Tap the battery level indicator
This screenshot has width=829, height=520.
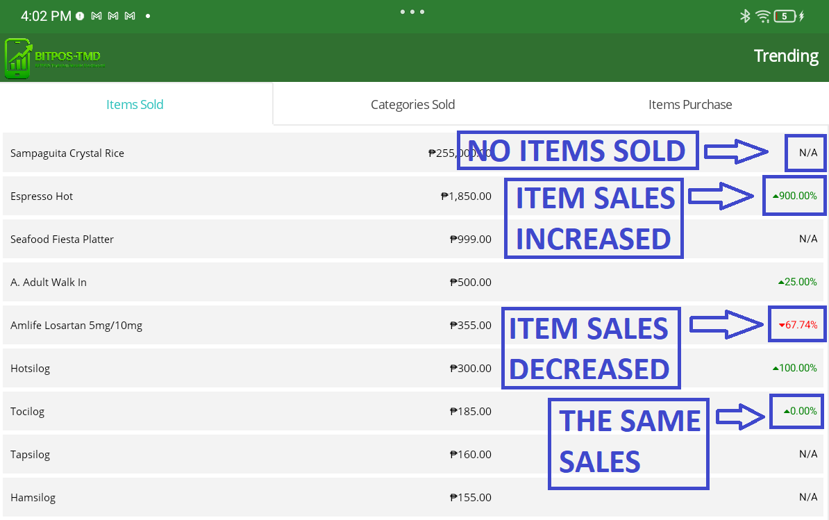point(785,16)
